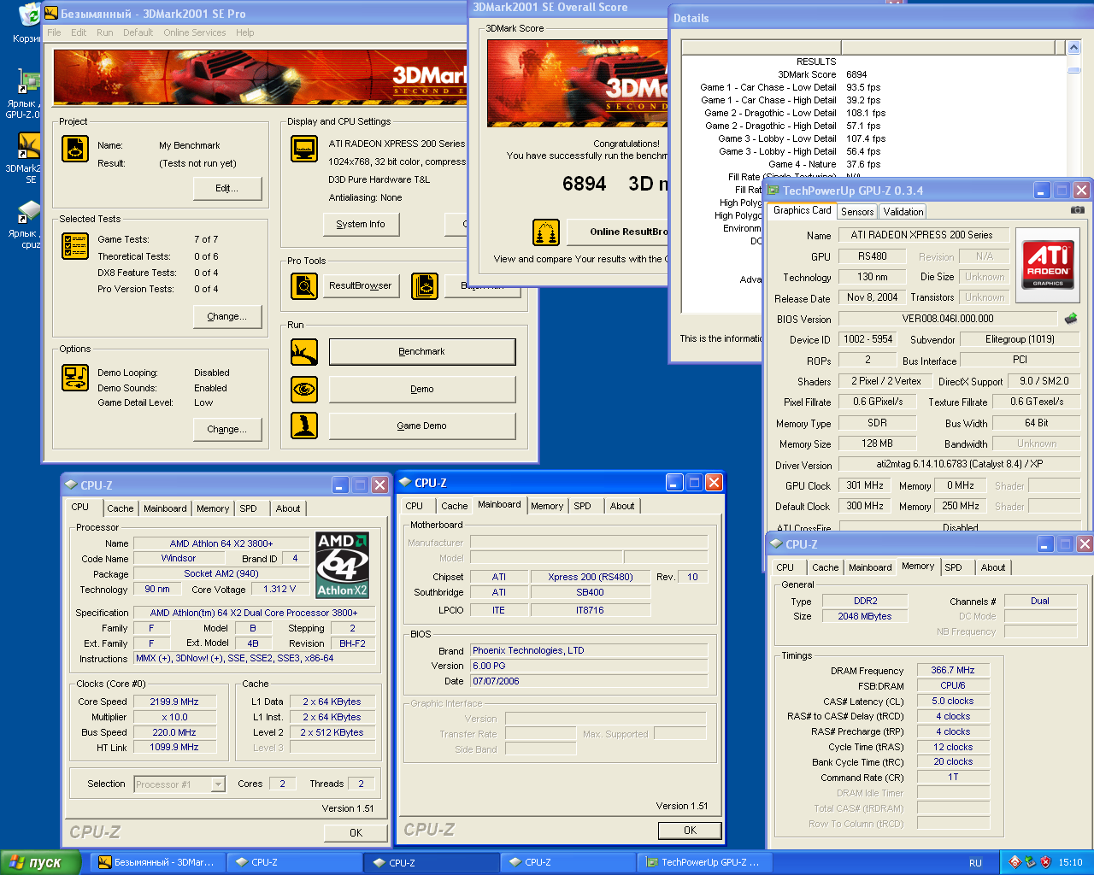
Task: Open the File menu in 3DMark2001
Action: point(54,32)
